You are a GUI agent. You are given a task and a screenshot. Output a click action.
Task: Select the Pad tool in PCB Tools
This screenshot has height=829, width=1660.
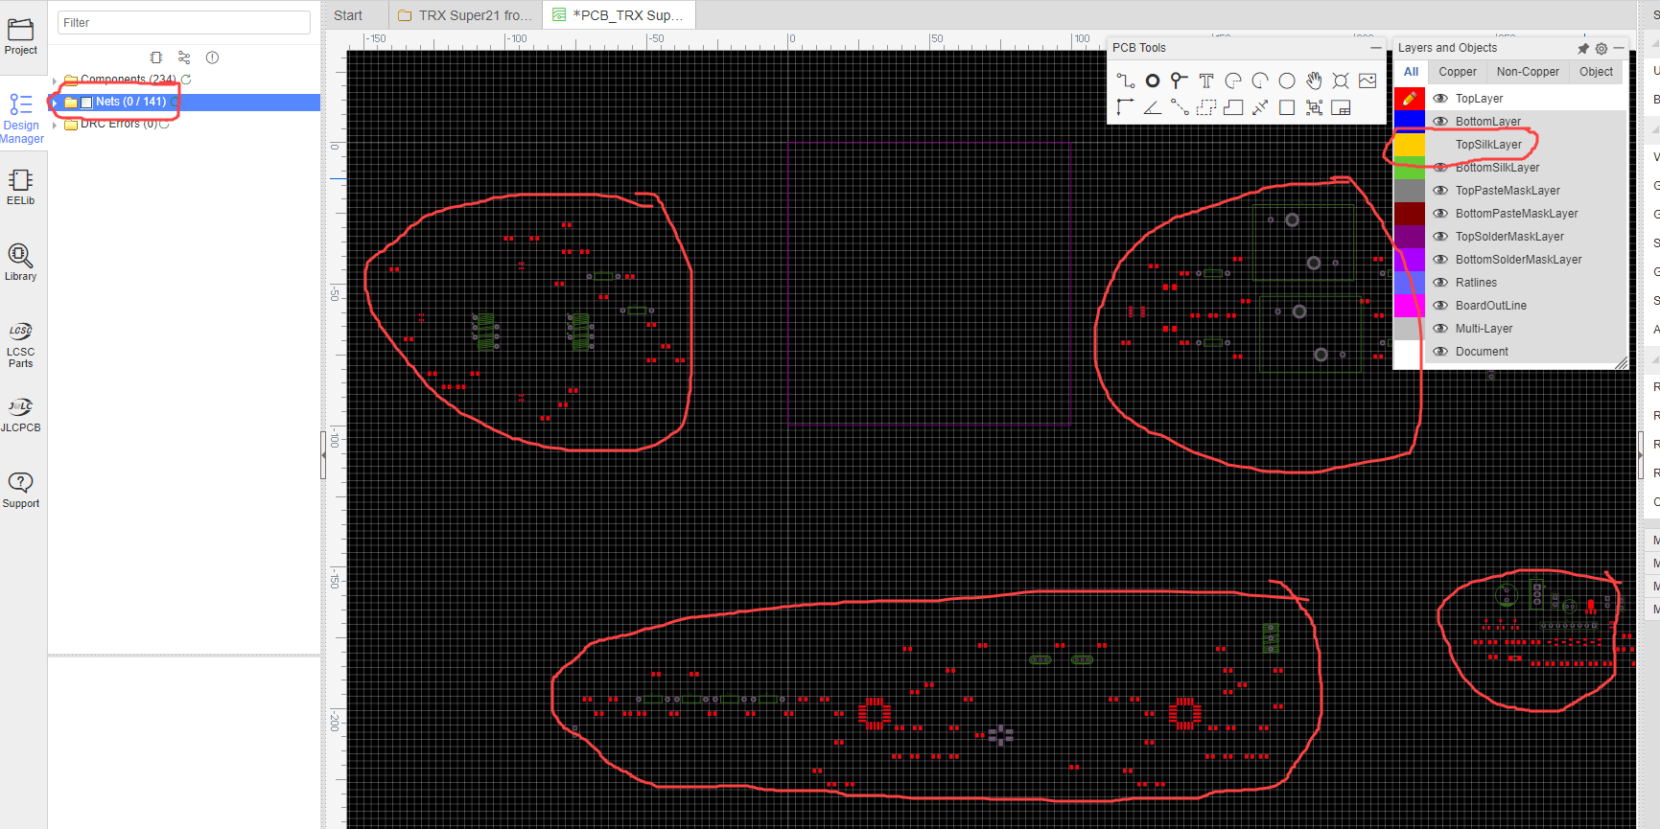[1153, 81]
